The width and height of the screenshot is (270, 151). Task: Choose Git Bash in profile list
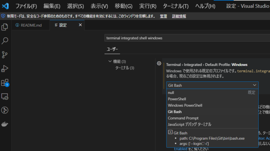pos(212,112)
